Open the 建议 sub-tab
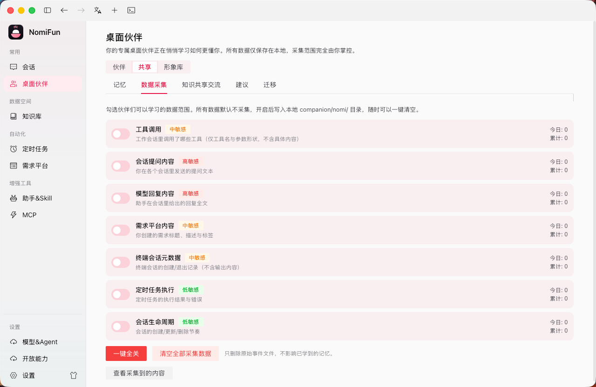The image size is (596, 387). click(242, 85)
